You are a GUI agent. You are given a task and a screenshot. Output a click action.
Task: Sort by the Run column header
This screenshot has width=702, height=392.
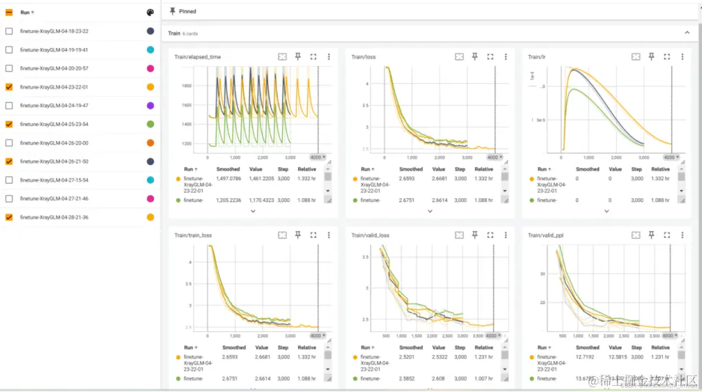click(27, 12)
